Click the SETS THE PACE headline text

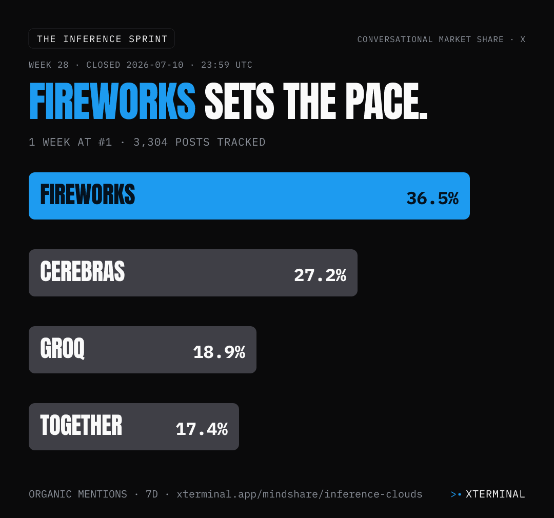(316, 102)
